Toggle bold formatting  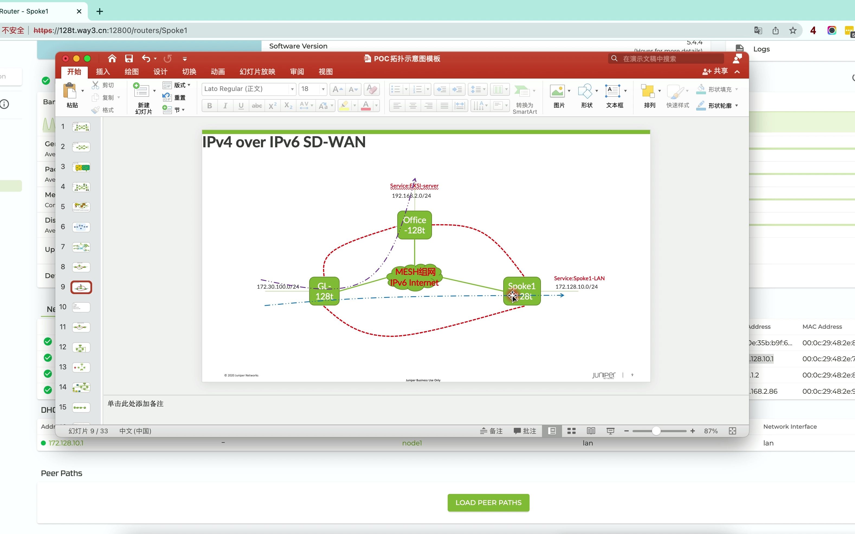(x=209, y=105)
